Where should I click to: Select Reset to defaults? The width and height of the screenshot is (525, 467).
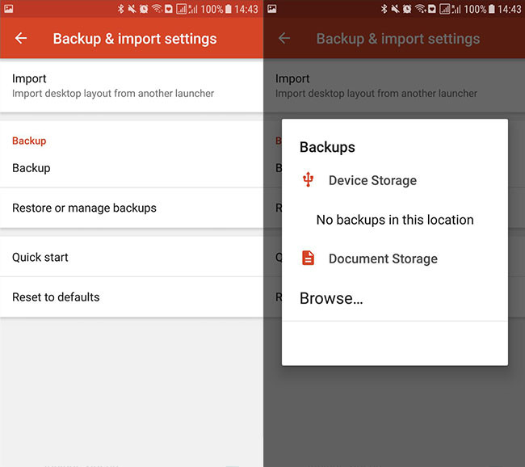132,297
